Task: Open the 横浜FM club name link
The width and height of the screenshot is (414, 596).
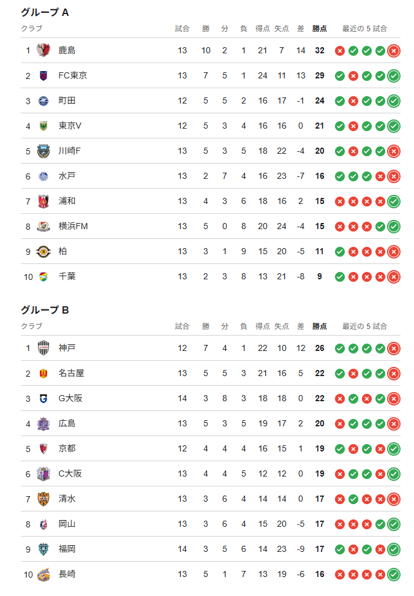Action: tap(73, 226)
